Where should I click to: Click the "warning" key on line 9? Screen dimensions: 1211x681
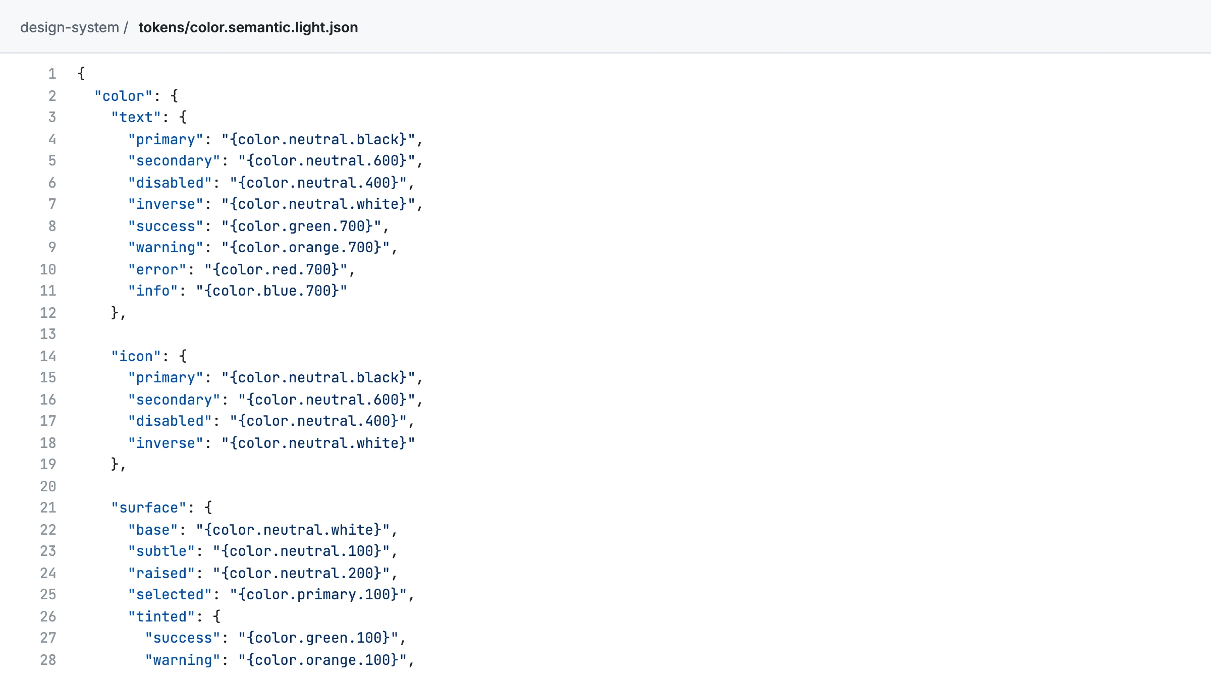[x=166, y=248]
